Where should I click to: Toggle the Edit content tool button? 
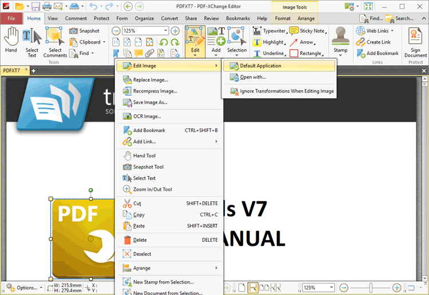195,42
